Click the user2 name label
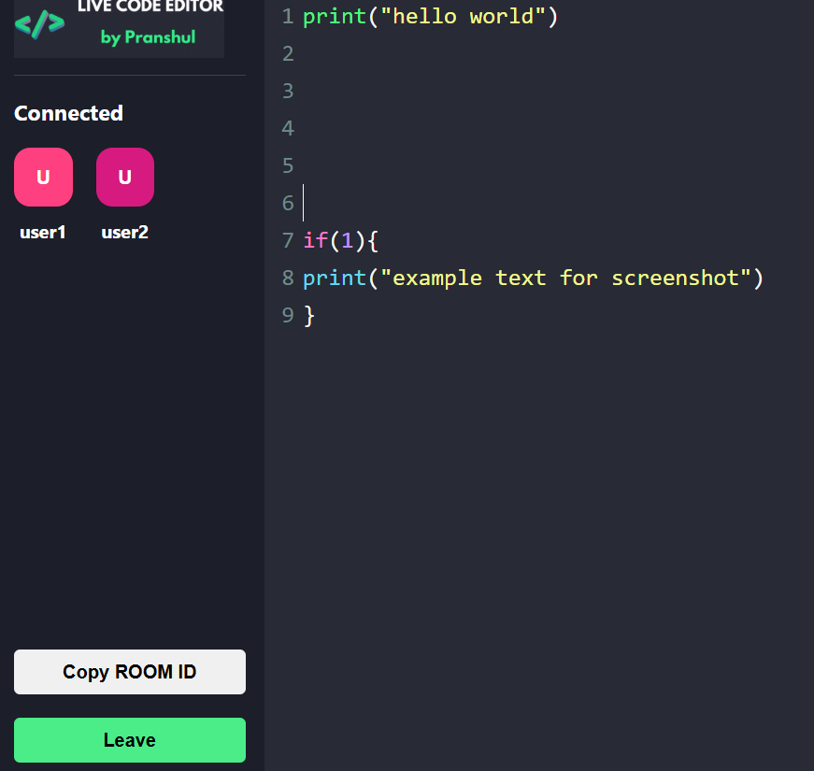 point(125,233)
